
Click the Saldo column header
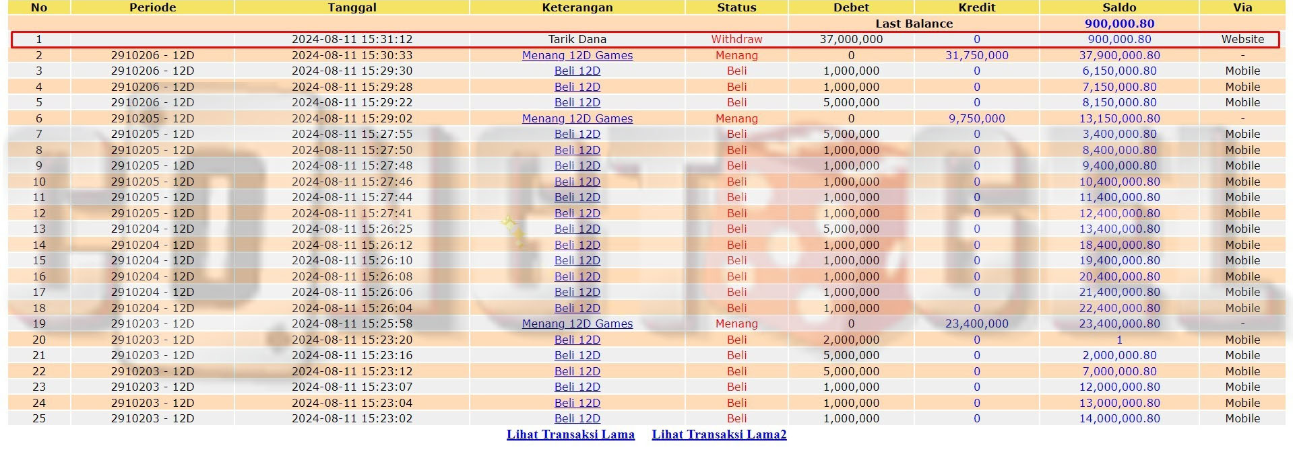click(1118, 7)
